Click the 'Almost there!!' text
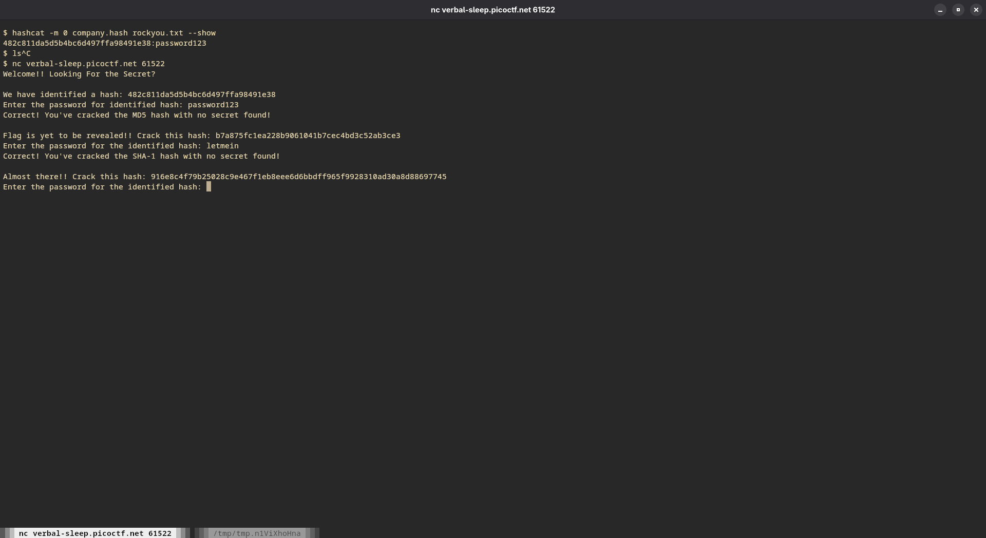Image resolution: width=986 pixels, height=538 pixels. tap(35, 177)
